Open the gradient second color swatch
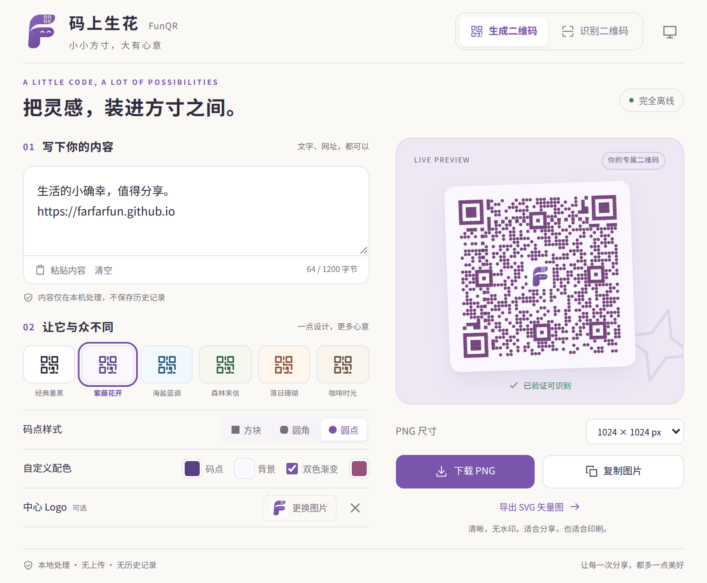Image resolution: width=707 pixels, height=583 pixels. coord(359,469)
